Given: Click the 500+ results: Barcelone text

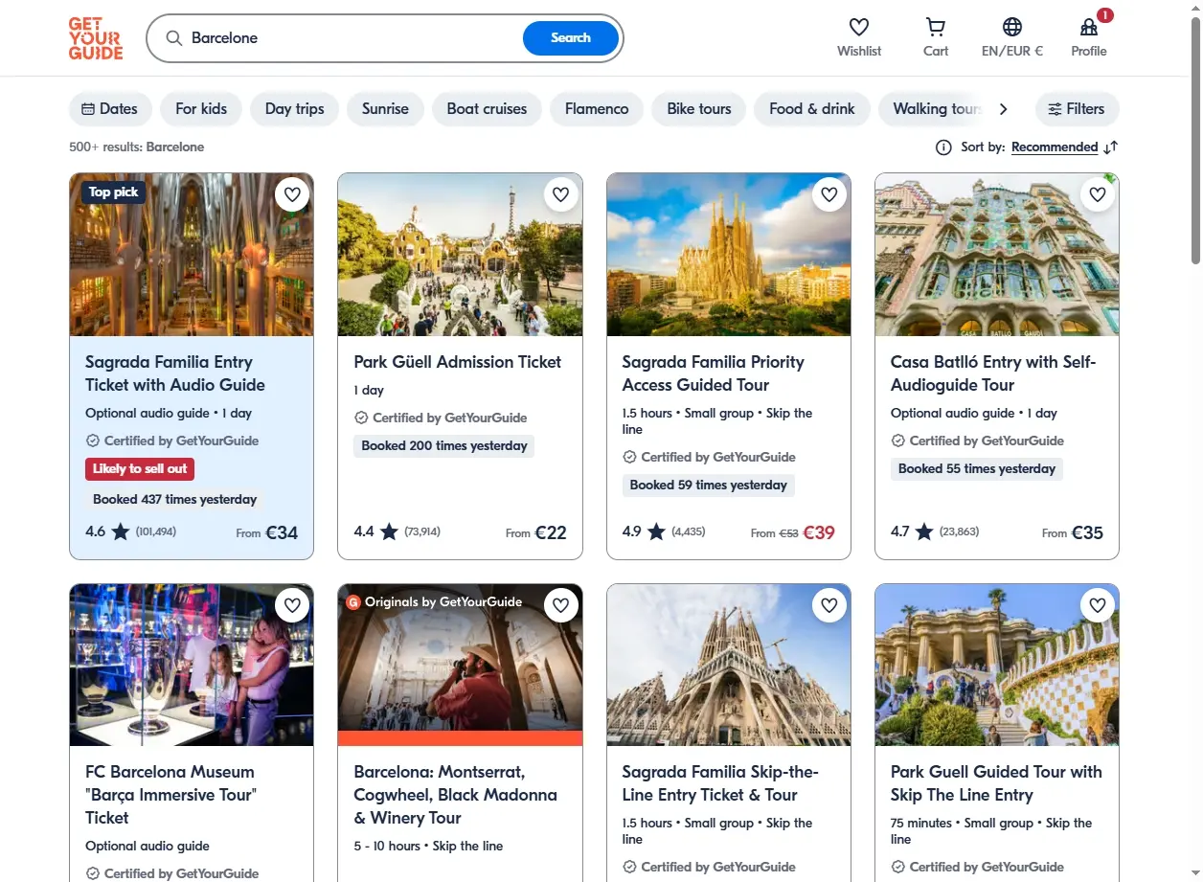Looking at the screenshot, I should click(136, 147).
